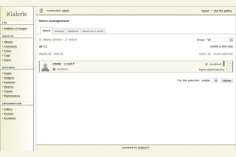236x157 pixels.
Task: Click the external link arrow beside e-mail
Action: tap(73, 64)
